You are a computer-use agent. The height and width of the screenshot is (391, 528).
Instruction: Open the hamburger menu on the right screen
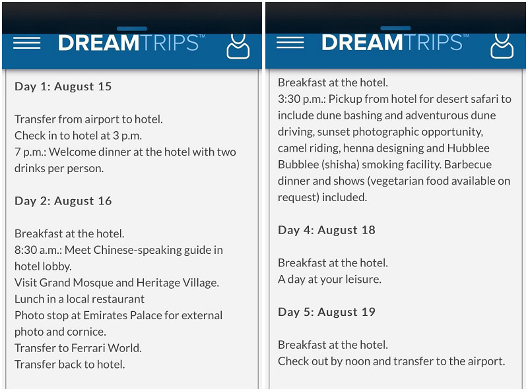tap(290, 43)
